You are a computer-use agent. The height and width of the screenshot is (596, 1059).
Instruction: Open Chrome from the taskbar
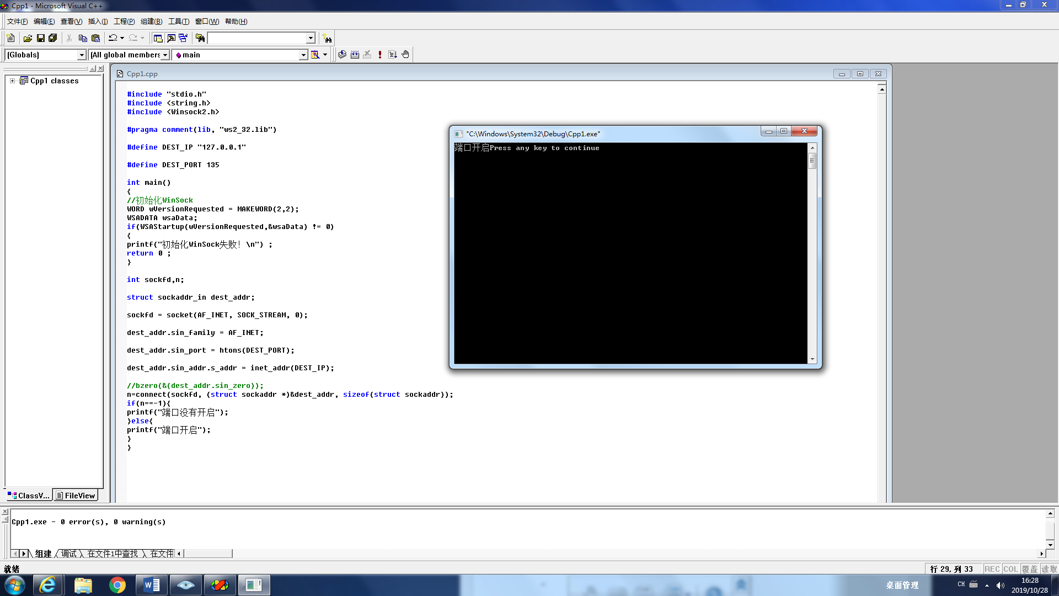pos(117,585)
